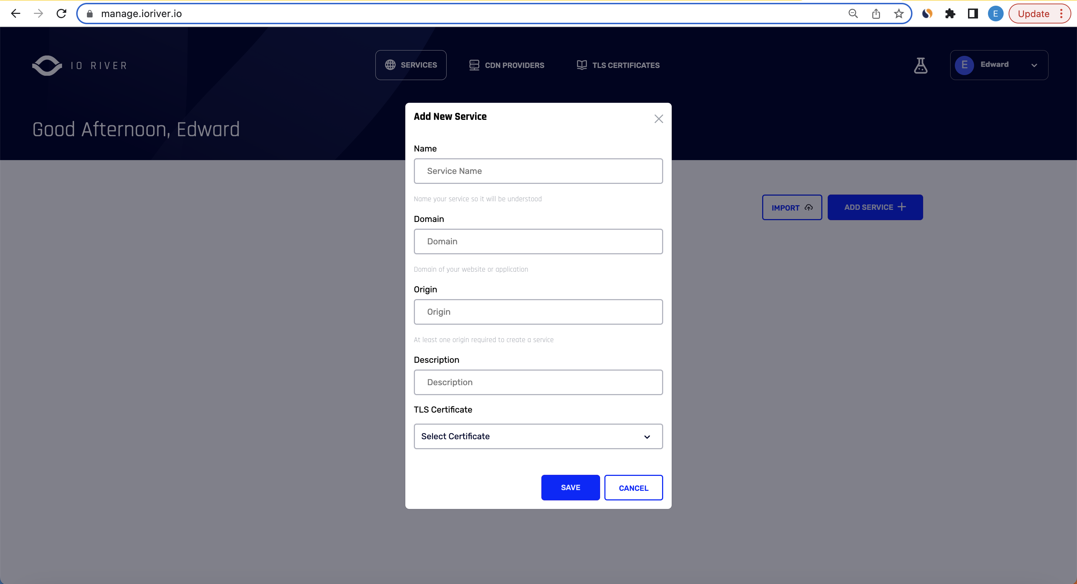Click the "Origin" field label

(x=425, y=290)
